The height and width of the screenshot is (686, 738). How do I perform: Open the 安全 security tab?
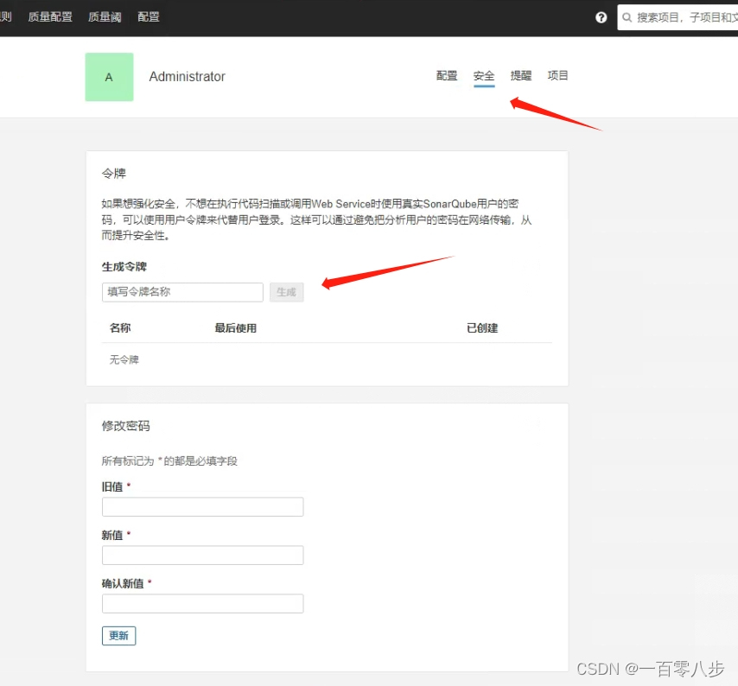point(484,75)
